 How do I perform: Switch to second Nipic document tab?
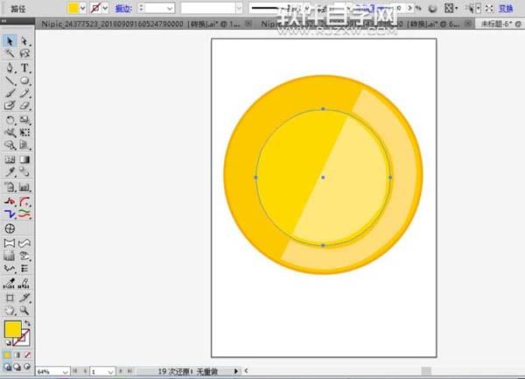(x=360, y=25)
